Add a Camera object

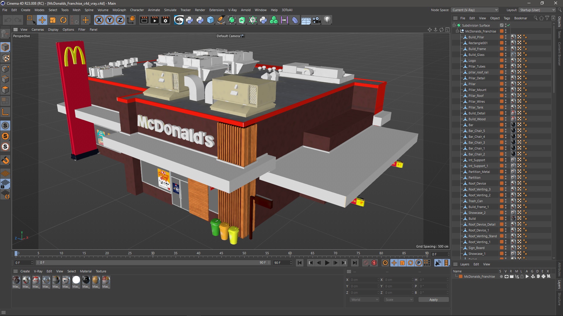click(316, 20)
